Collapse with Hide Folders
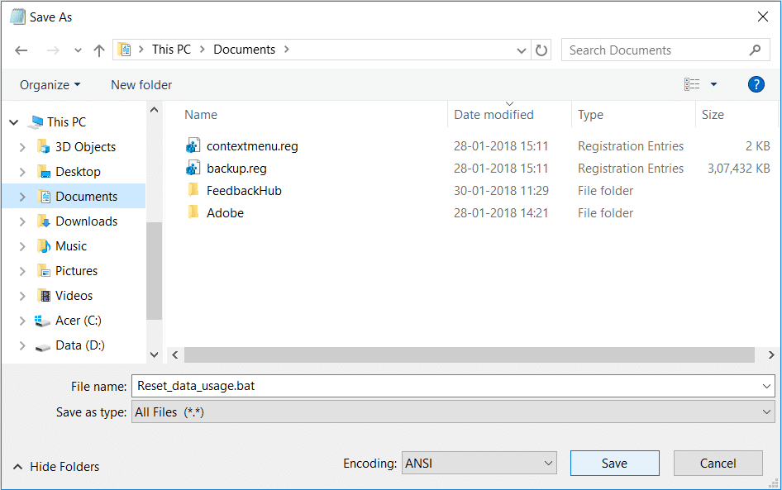 point(56,467)
